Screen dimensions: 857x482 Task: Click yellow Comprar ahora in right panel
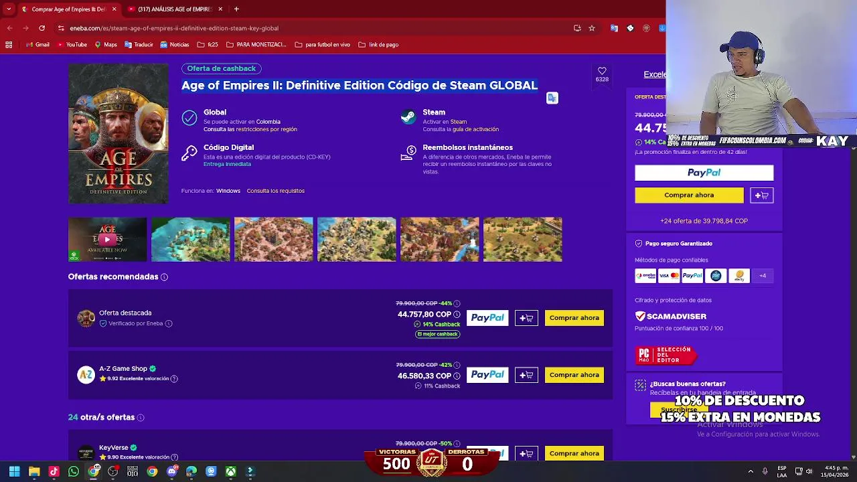click(689, 195)
